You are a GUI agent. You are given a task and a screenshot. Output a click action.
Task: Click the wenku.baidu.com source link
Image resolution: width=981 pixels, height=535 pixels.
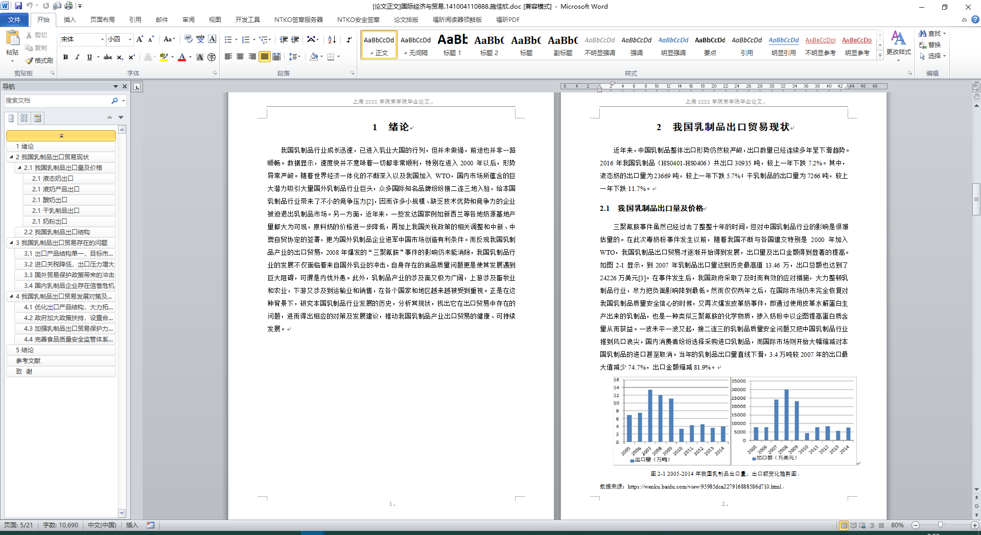[705, 487]
